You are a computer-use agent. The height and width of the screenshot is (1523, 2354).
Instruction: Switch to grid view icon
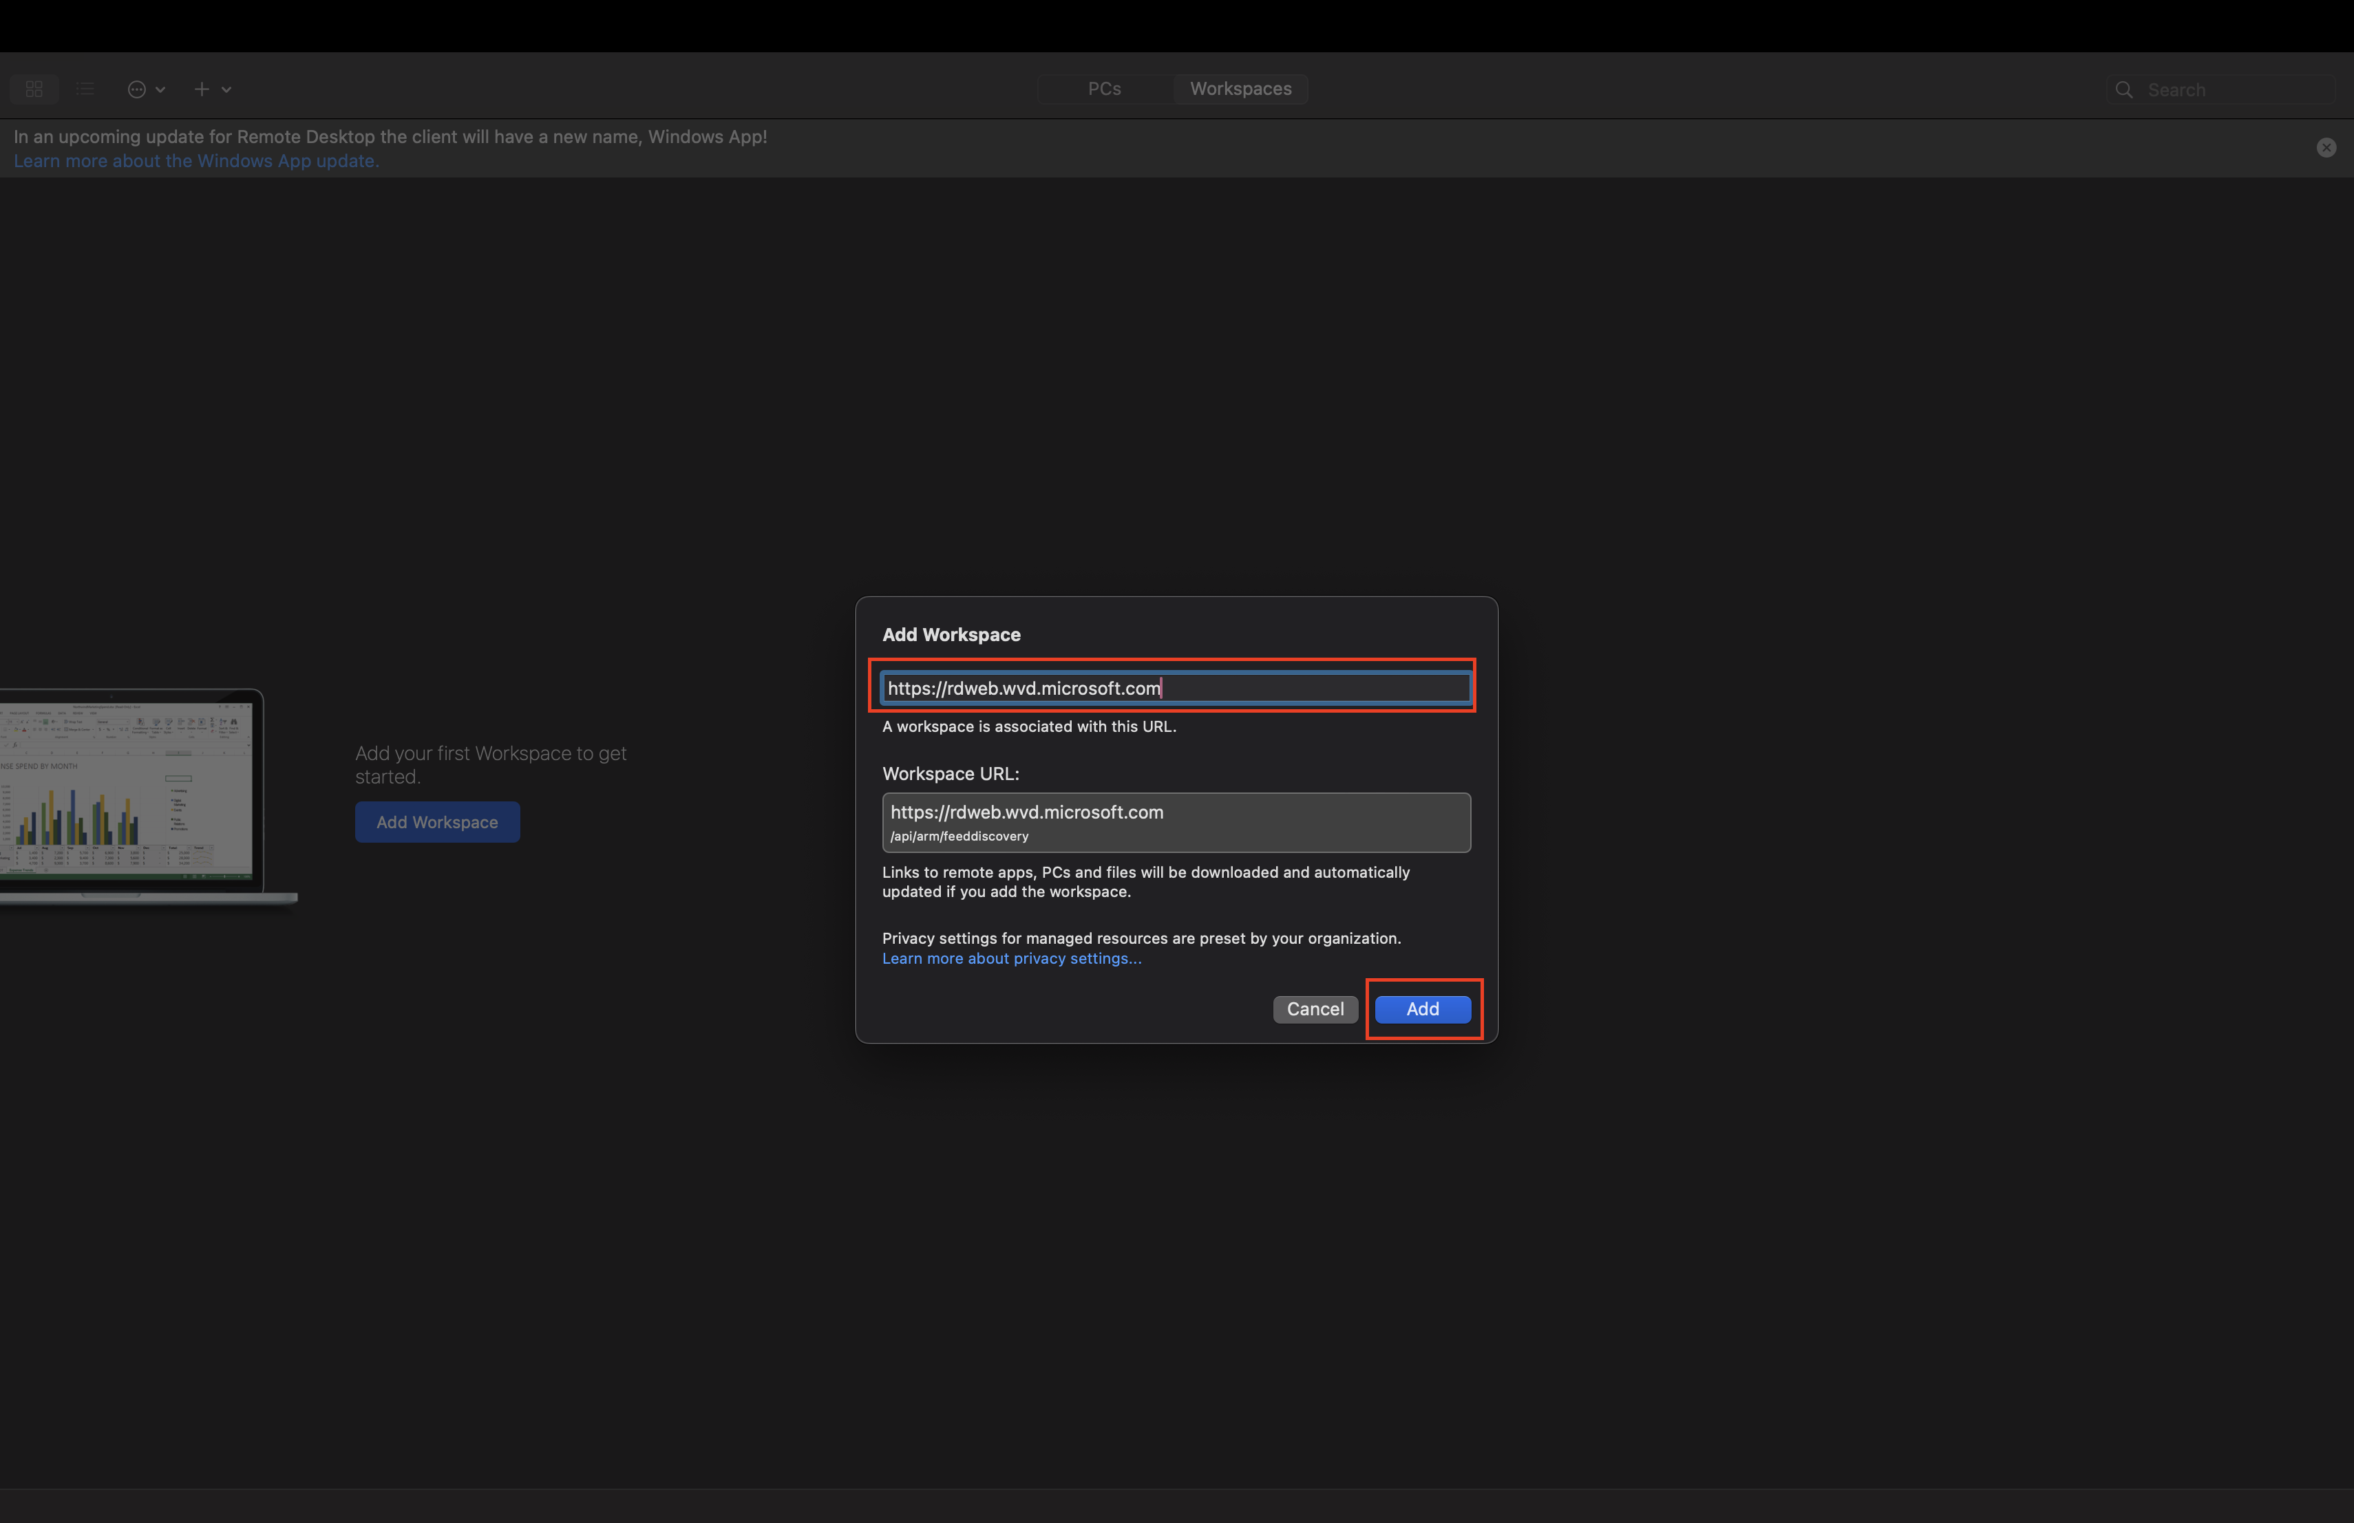pyautogui.click(x=34, y=89)
